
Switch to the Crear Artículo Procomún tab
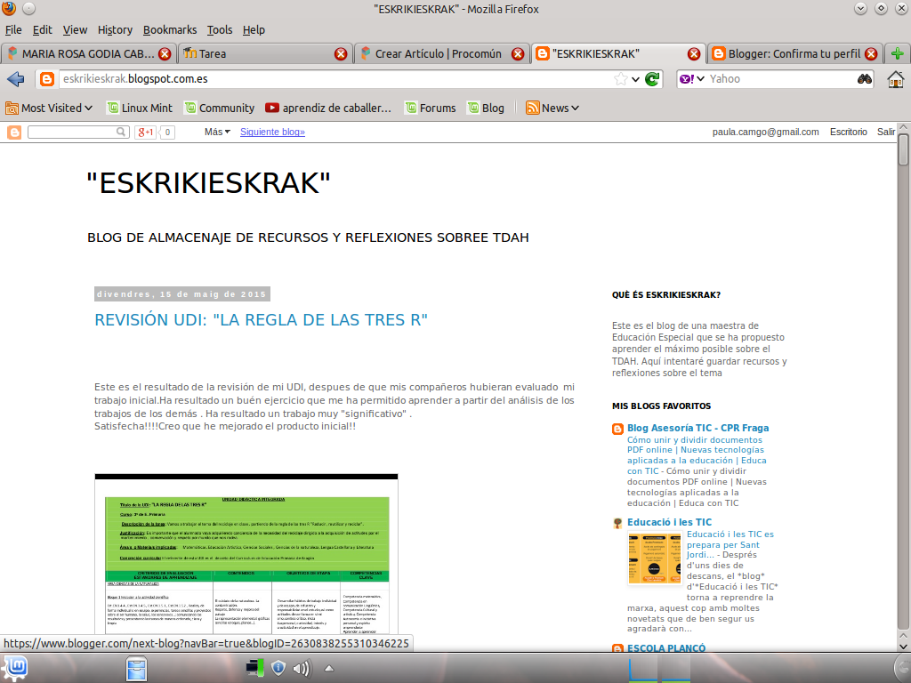435,53
